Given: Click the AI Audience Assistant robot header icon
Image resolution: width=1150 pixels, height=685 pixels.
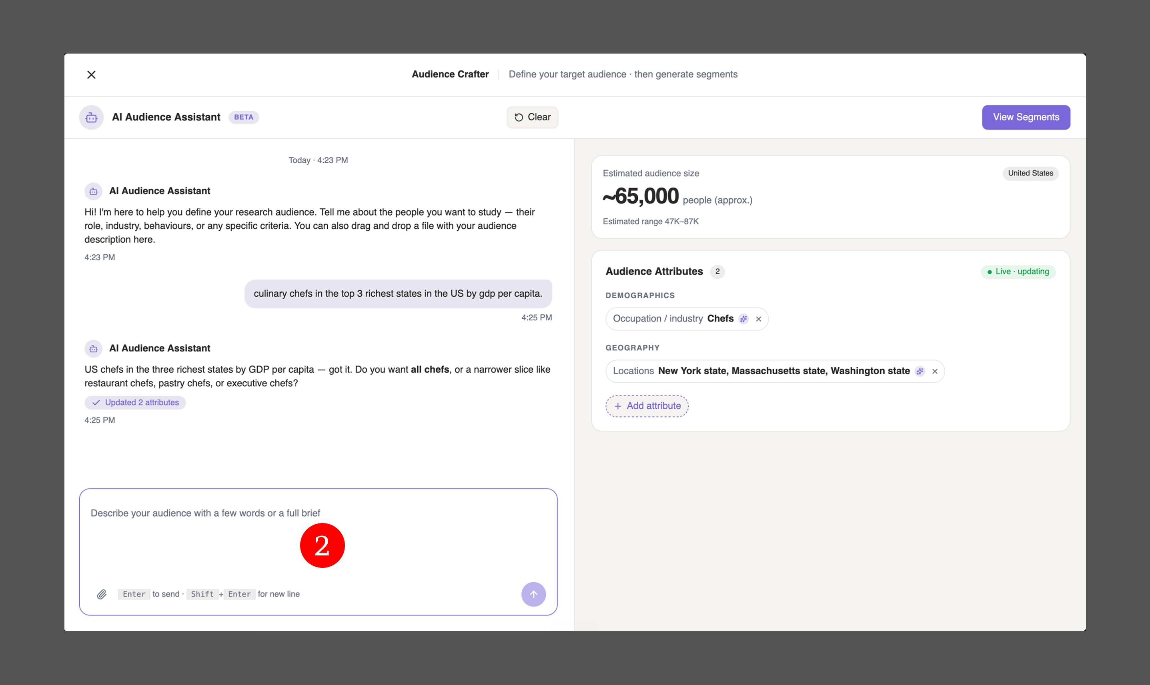Looking at the screenshot, I should pos(92,118).
